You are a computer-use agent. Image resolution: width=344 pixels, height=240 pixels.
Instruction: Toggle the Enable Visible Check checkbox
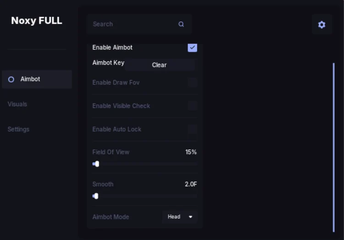(193, 106)
